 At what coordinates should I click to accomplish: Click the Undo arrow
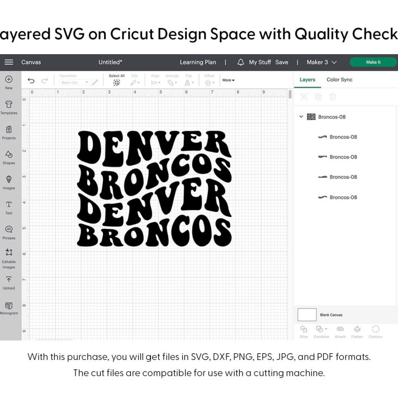coord(31,80)
